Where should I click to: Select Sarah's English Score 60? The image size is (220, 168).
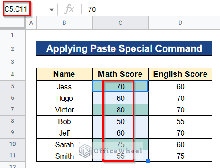tap(180, 144)
